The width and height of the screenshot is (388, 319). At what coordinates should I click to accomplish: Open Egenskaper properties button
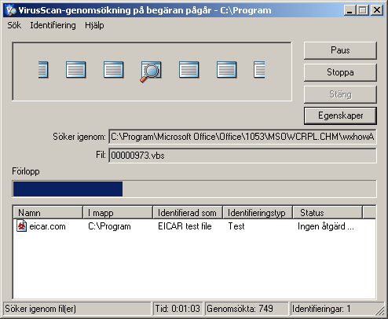[340, 115]
